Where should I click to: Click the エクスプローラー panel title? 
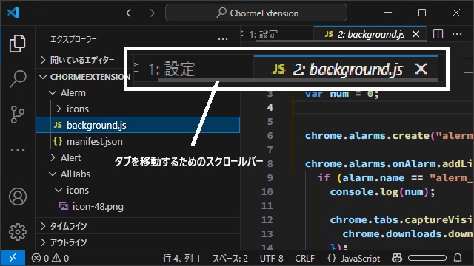click(73, 39)
